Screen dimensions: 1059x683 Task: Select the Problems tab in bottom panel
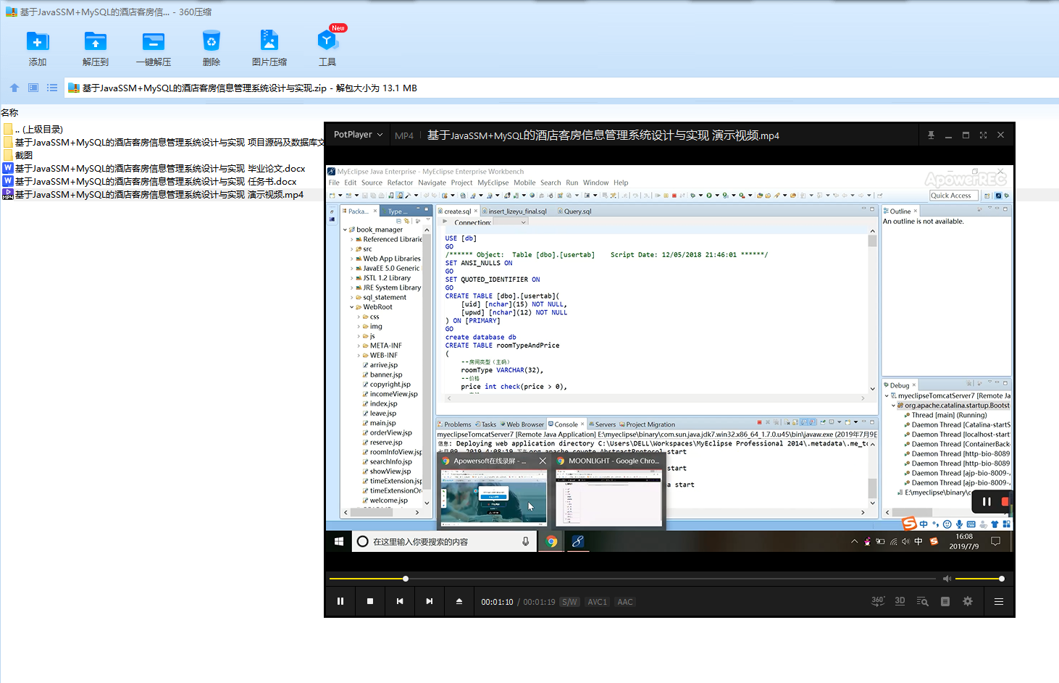point(454,424)
